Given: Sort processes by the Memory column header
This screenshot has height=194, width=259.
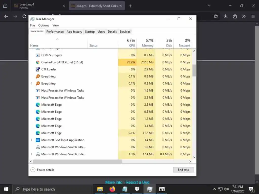Looking at the screenshot, I should [x=146, y=43].
